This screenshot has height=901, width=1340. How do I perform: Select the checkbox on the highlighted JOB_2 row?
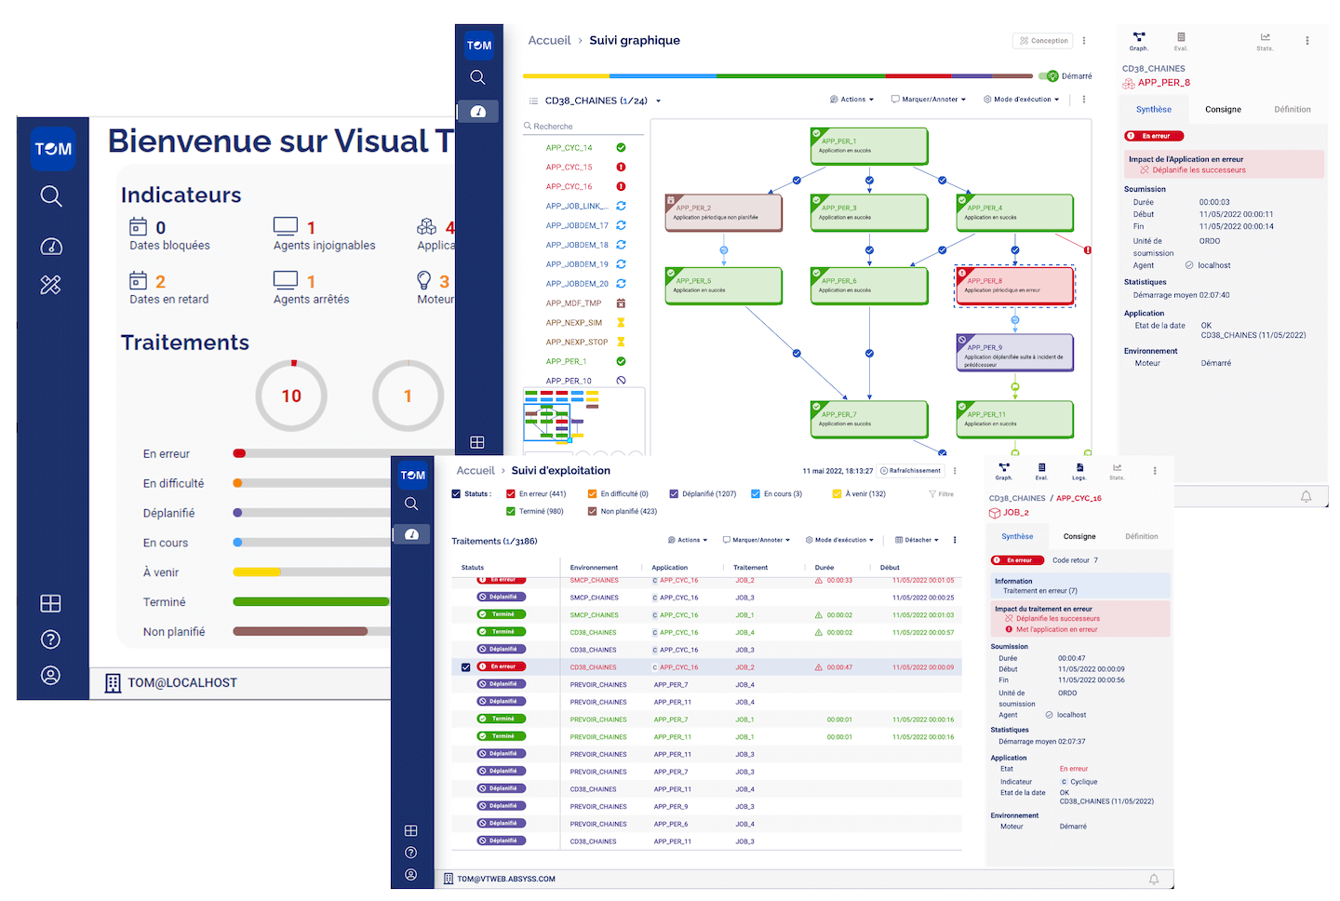click(x=465, y=666)
